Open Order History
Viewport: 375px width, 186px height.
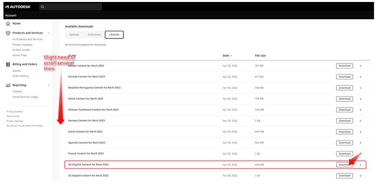coord(21,76)
